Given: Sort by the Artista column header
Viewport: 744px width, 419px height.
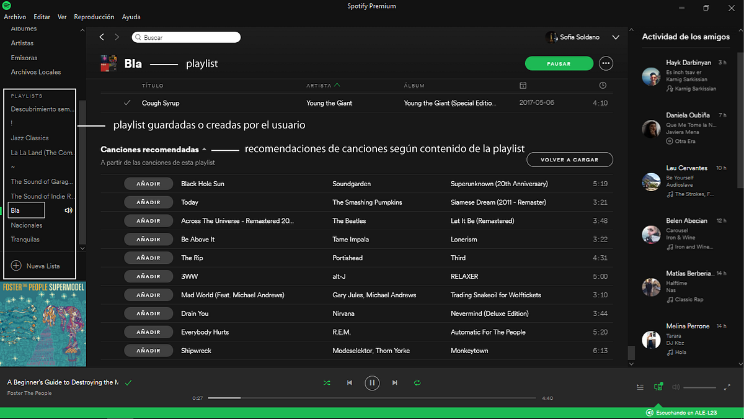Looking at the screenshot, I should pyautogui.click(x=323, y=85).
